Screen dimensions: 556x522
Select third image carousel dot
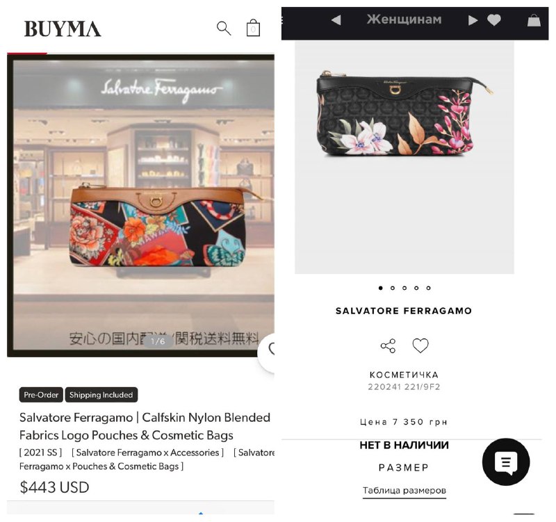(404, 288)
